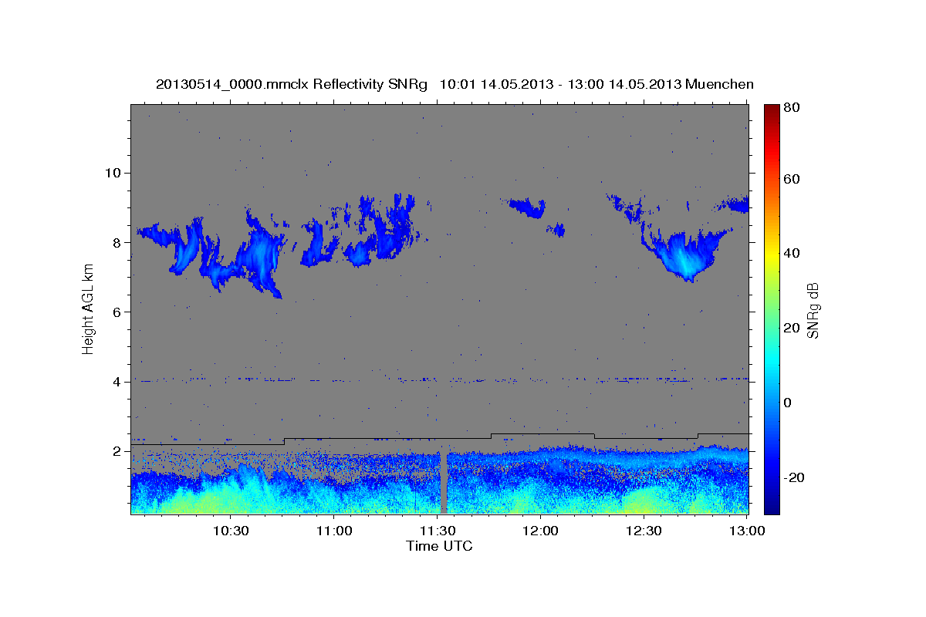Click the plot title text starting with 20130514_0000.mmclx
Screen dimensions: 926x617
(x=455, y=84)
